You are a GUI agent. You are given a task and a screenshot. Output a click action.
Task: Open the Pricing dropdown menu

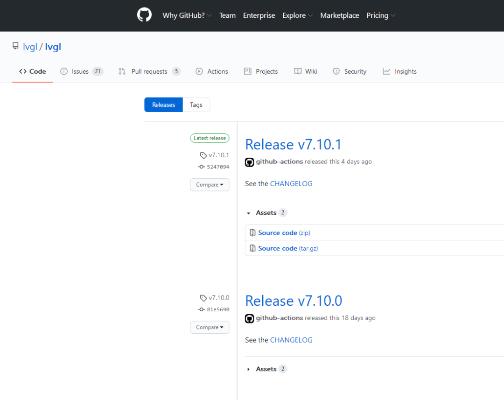(381, 15)
